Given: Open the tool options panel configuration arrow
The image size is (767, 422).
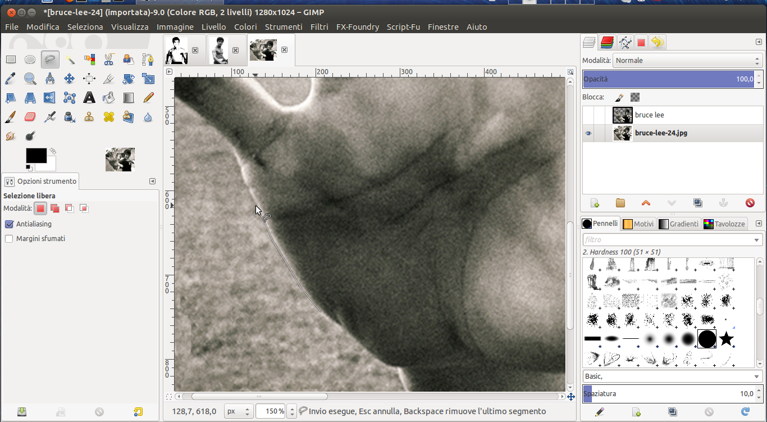Looking at the screenshot, I should (x=152, y=181).
